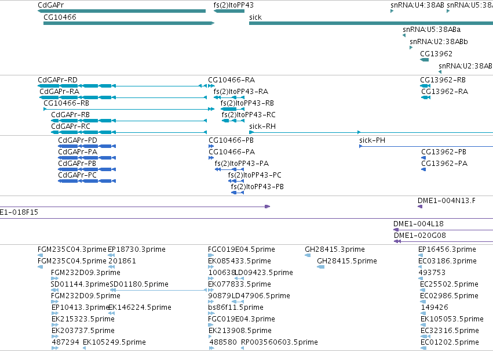Image resolution: width=493 pixels, height=351 pixels.
Task: Select the EK213908.5prime EST
Action: [211, 337]
